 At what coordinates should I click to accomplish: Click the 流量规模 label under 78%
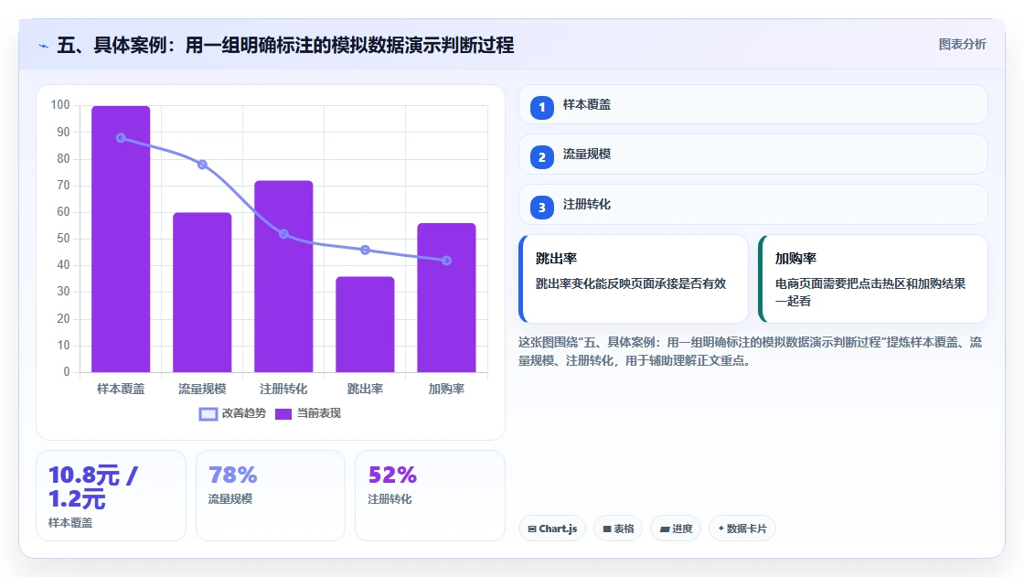point(229,499)
